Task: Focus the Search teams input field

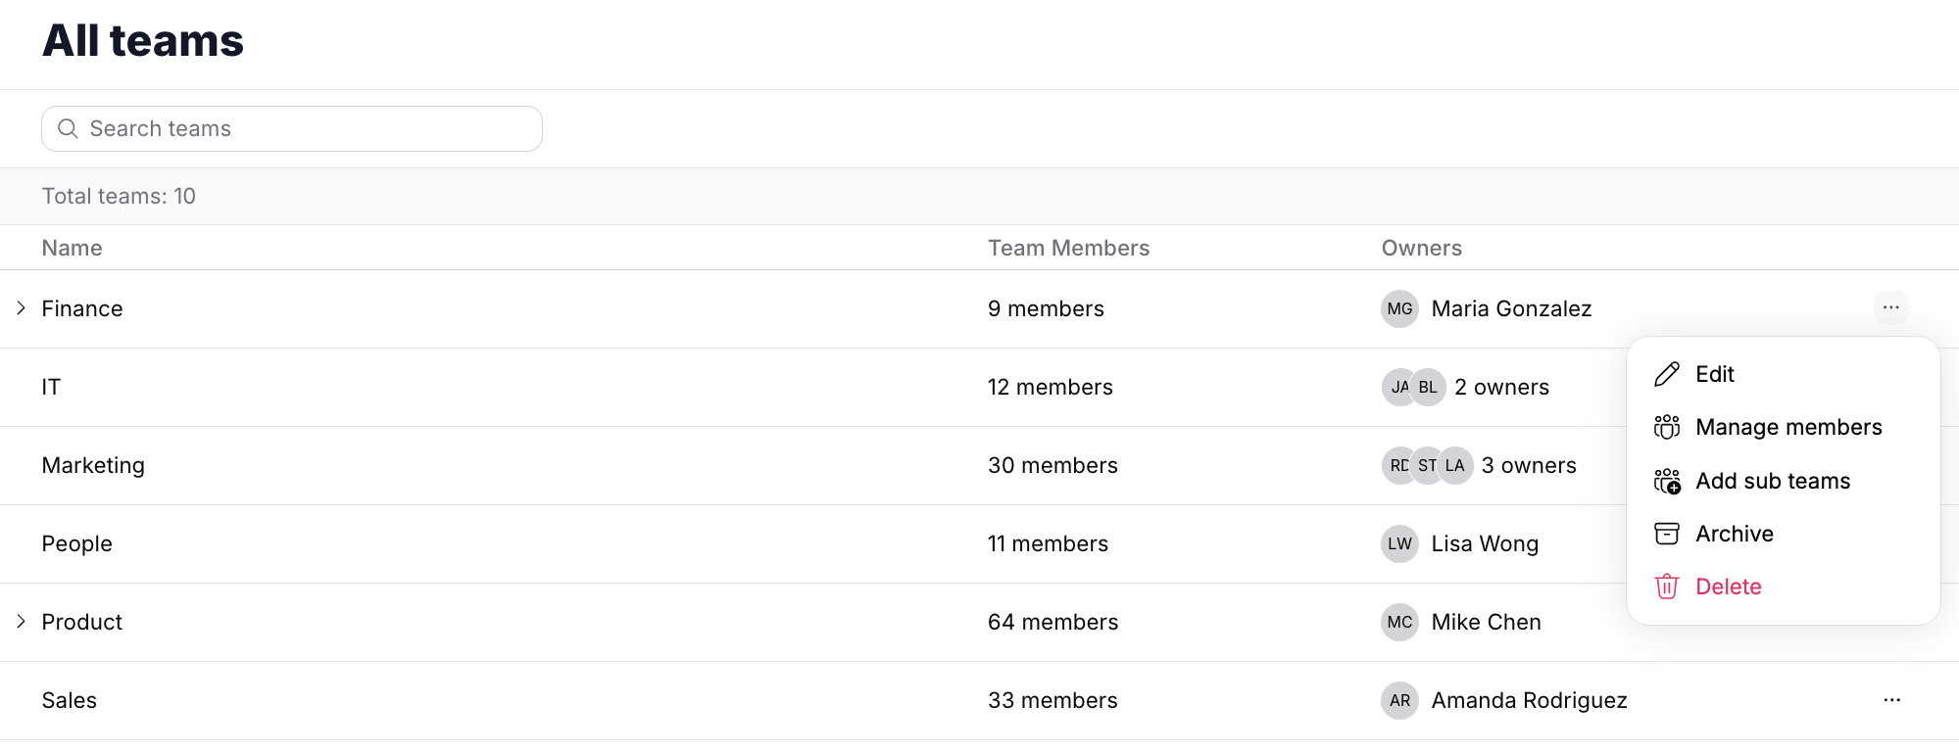Action: tap(304, 129)
